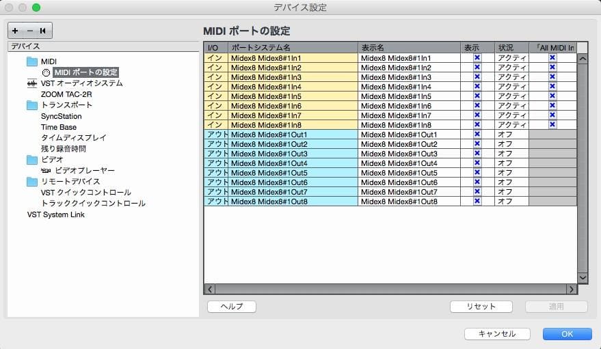This screenshot has height=349, width=601.
Task: Click the 状況 column header
Action: [x=511, y=48]
